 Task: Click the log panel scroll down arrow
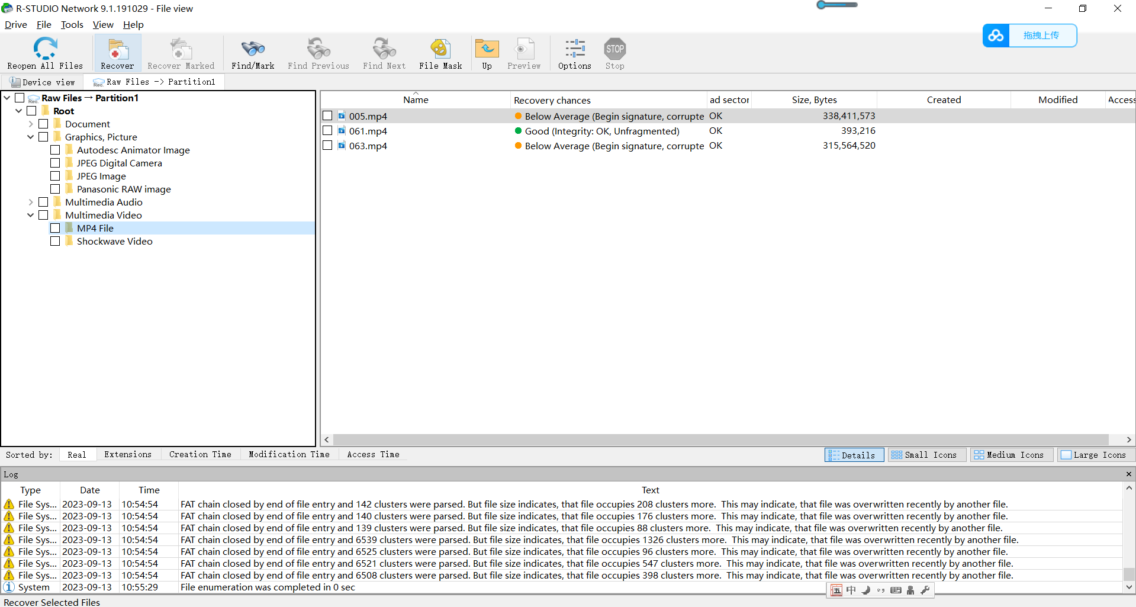tap(1129, 587)
